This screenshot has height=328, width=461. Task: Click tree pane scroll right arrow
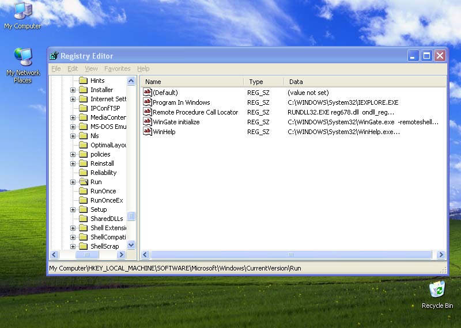(121, 254)
